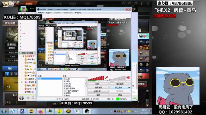This screenshot has width=206, height=115.
Task: Click the game wrench settings icon
Action: pos(142,3)
